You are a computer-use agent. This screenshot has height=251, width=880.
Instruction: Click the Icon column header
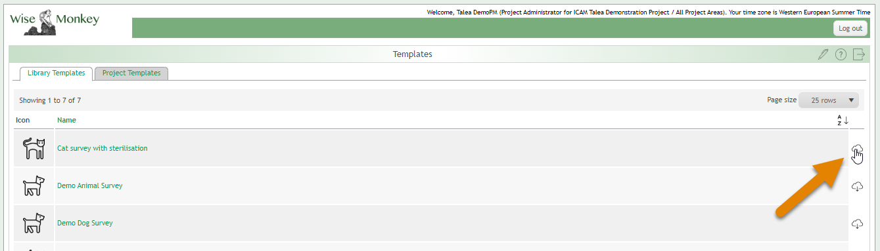(23, 120)
